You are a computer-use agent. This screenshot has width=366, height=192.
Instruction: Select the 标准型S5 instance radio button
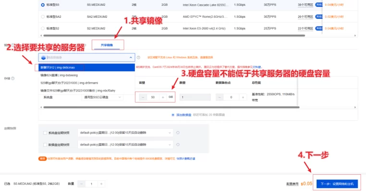pos(43,5)
